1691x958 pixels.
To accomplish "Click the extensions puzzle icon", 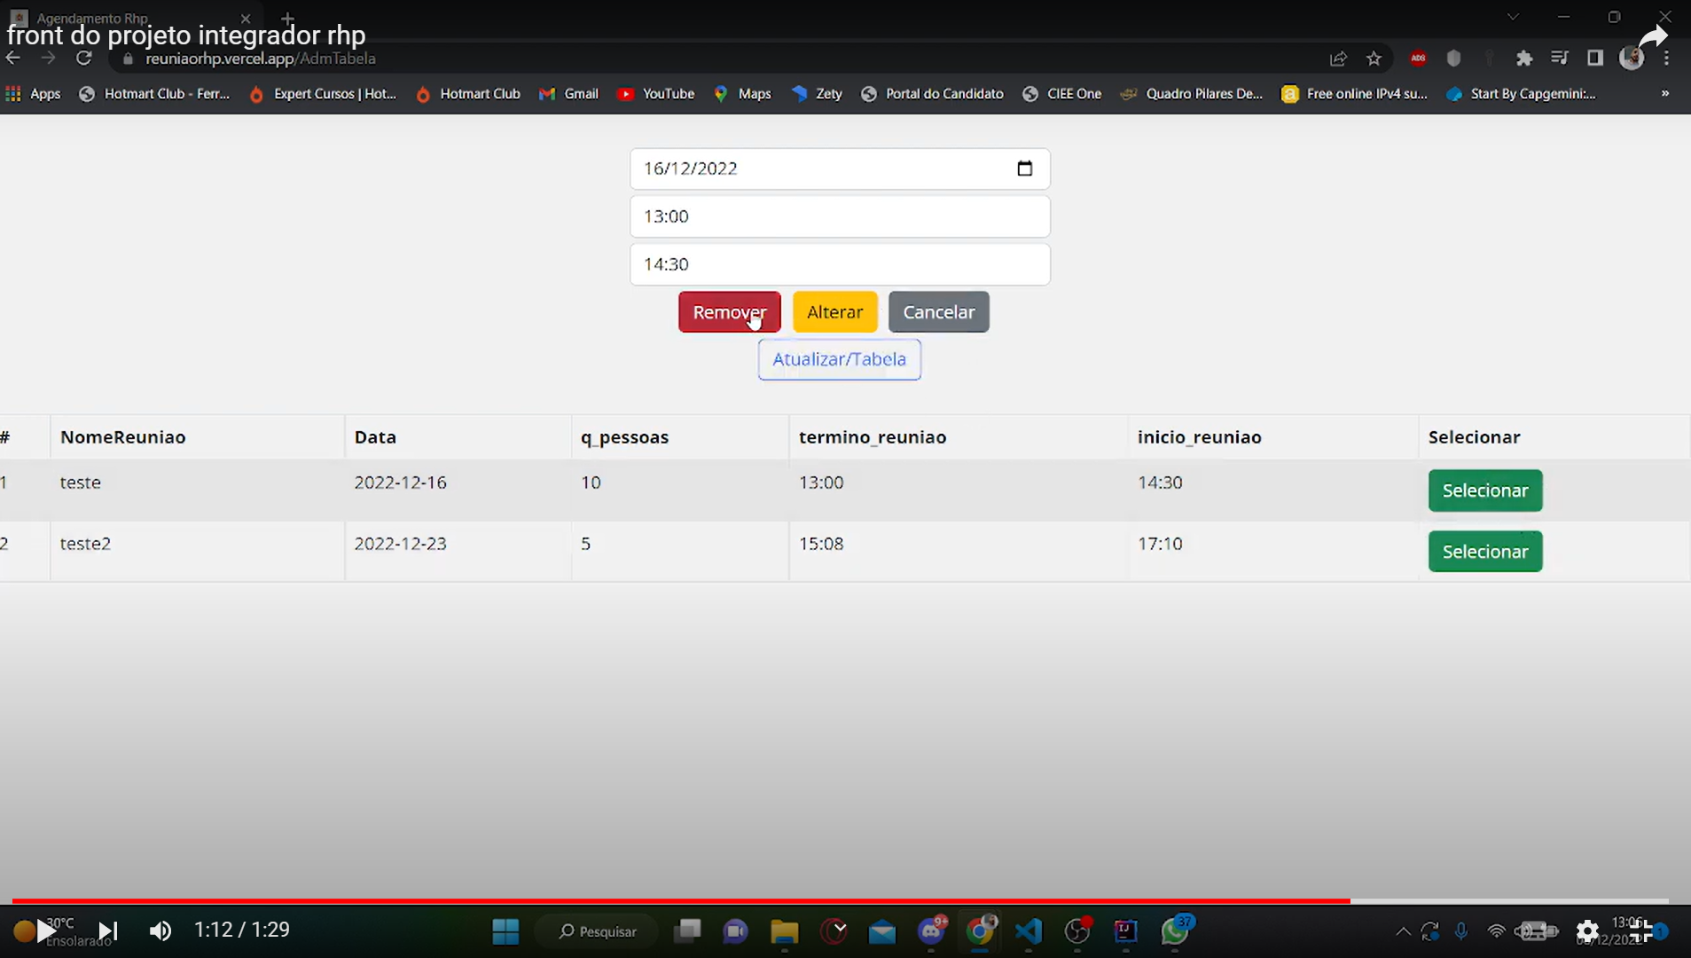I will (1524, 58).
